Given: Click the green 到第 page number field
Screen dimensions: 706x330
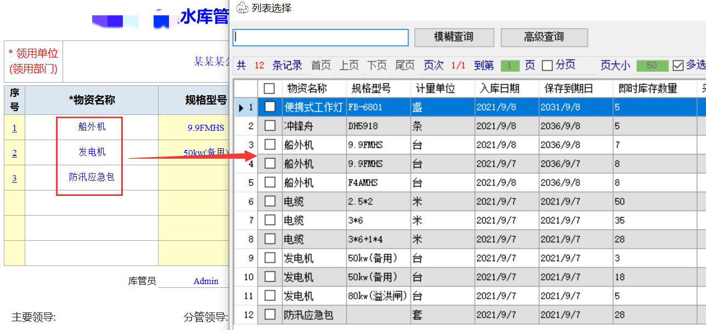Looking at the screenshot, I should tap(510, 65).
